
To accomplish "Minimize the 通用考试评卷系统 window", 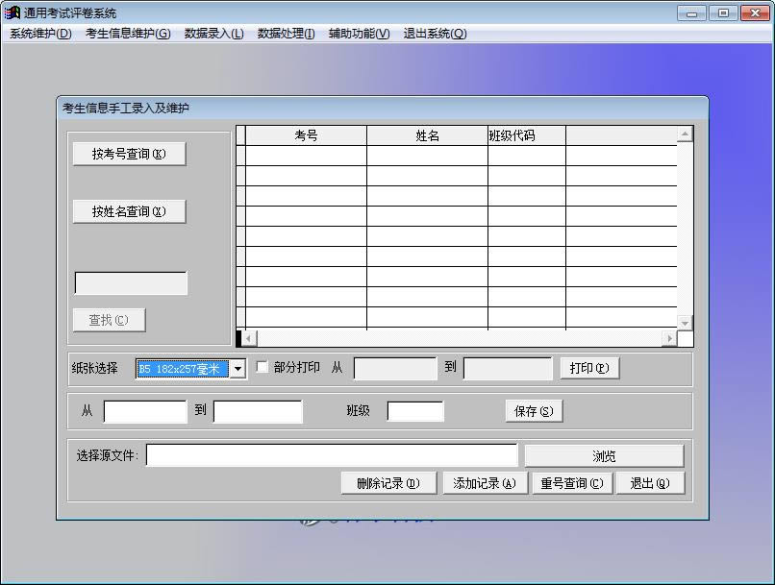I will tap(691, 12).
